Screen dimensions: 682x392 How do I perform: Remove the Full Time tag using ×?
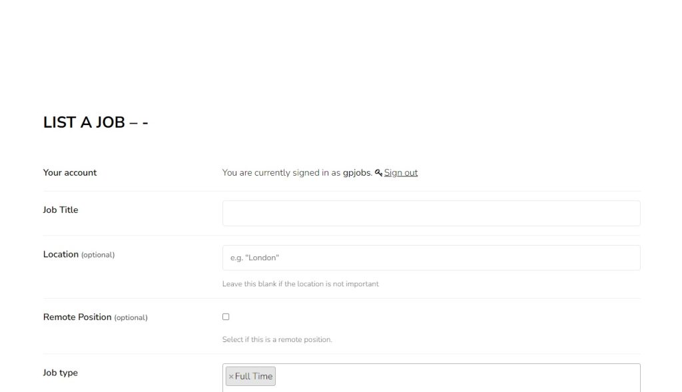click(231, 377)
